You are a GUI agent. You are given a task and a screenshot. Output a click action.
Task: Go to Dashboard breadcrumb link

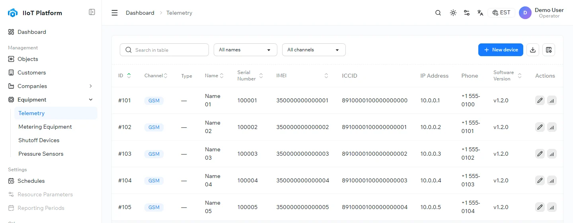coord(140,13)
